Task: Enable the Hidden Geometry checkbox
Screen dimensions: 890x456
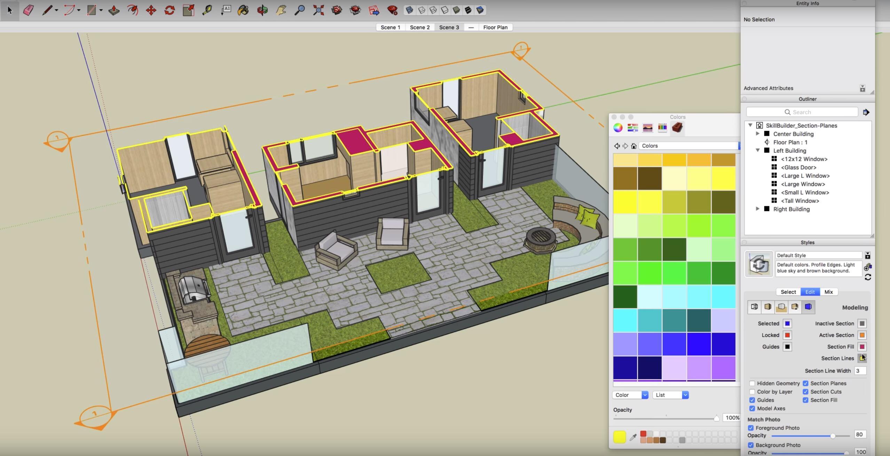Action: pos(753,383)
